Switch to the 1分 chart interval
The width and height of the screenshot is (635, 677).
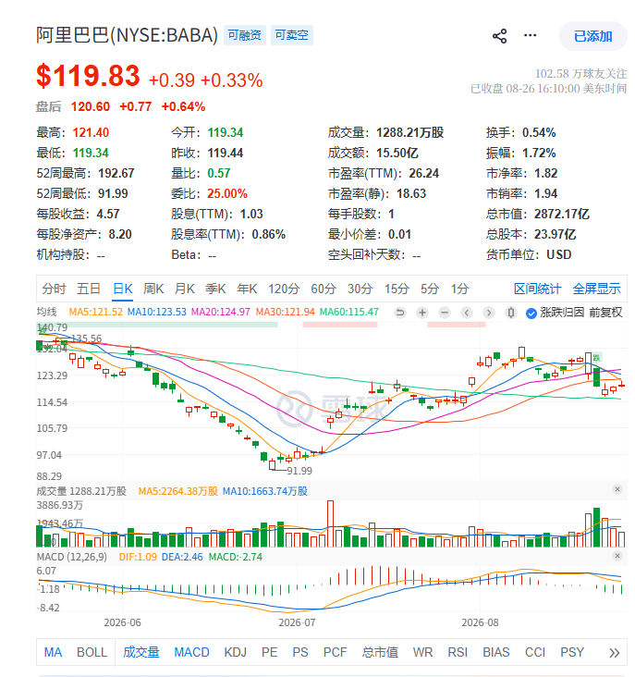(x=460, y=289)
